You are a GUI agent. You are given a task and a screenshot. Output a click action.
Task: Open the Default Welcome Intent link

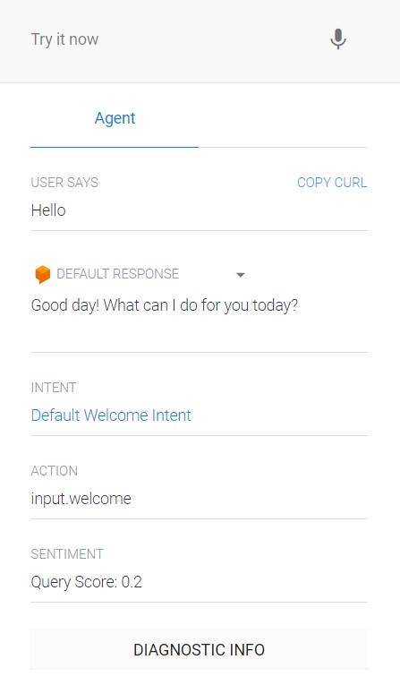tap(111, 415)
